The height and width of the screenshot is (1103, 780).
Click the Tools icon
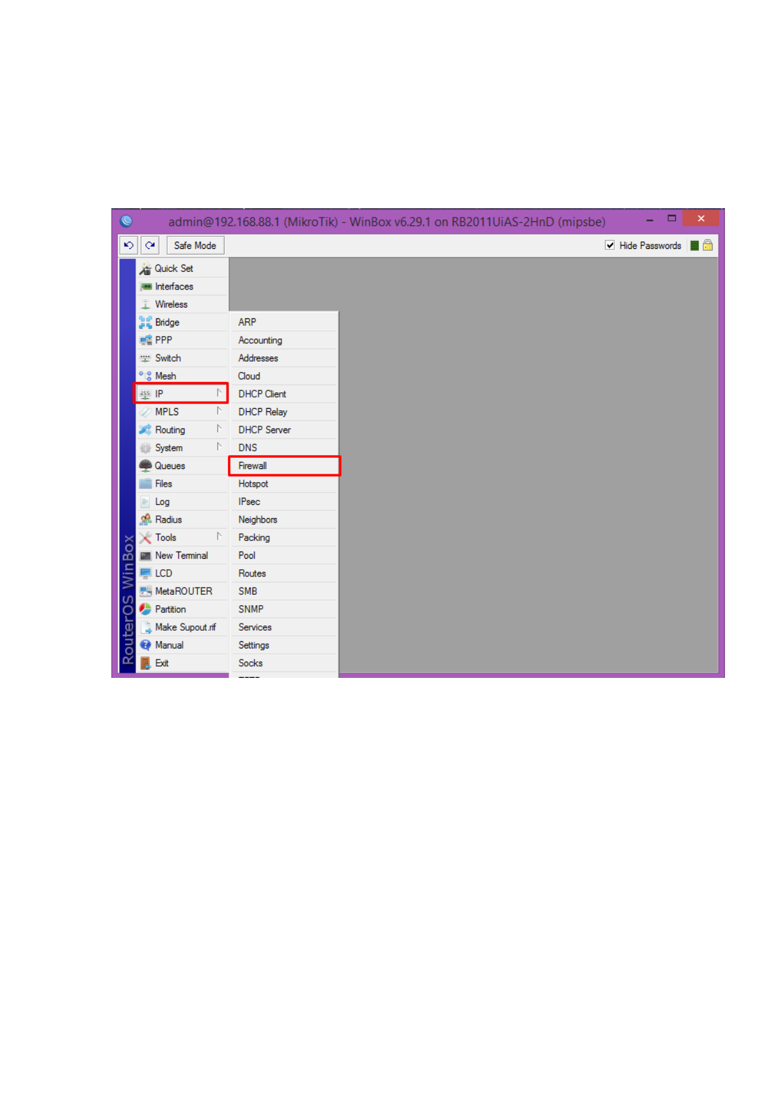coord(145,538)
